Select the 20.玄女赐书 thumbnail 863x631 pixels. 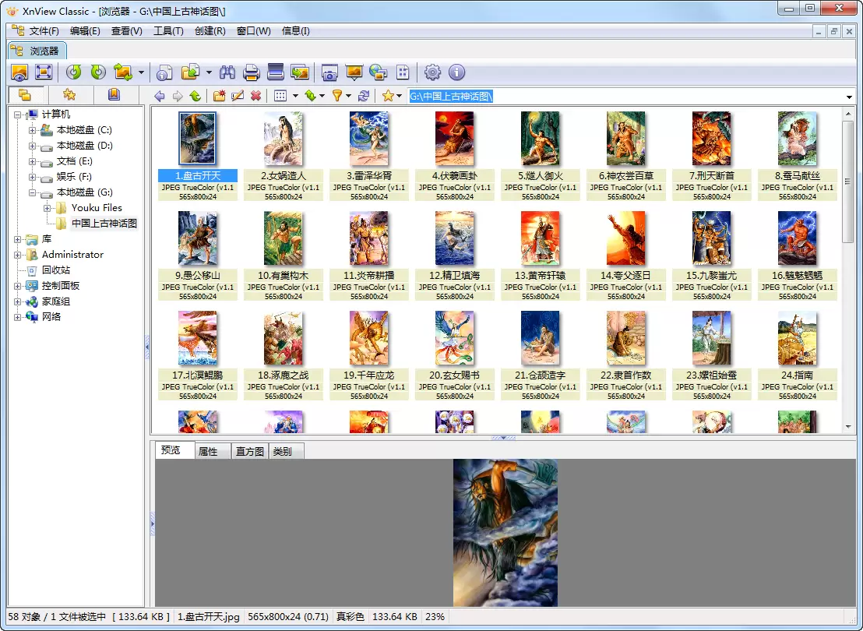(x=455, y=354)
